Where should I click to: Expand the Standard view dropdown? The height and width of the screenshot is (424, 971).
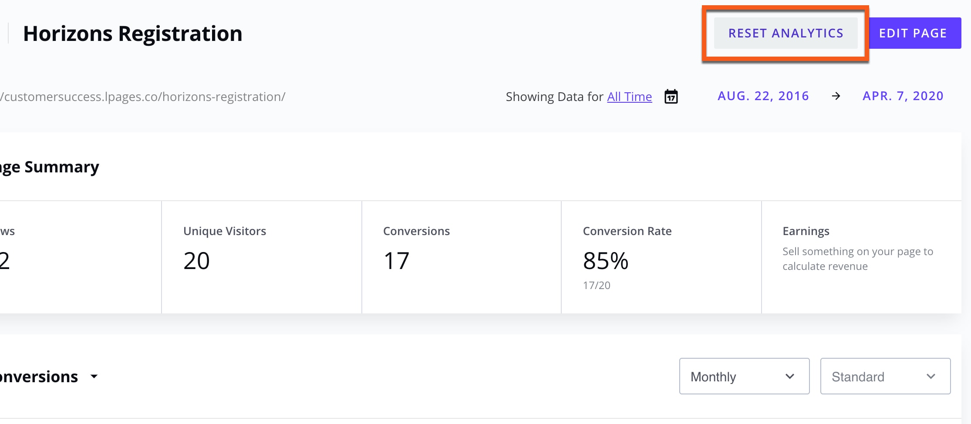886,376
